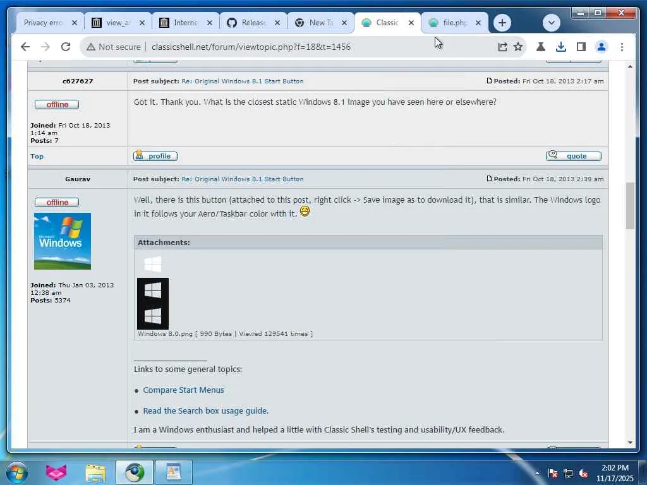This screenshot has height=485, width=647.
Task: Close the New Tab tab
Action: click(344, 23)
